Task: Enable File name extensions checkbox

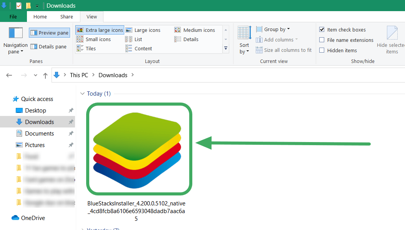Action: (322, 40)
